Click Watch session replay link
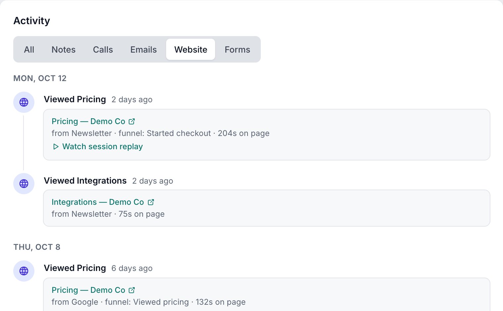The height and width of the screenshot is (311, 503). [x=98, y=147]
